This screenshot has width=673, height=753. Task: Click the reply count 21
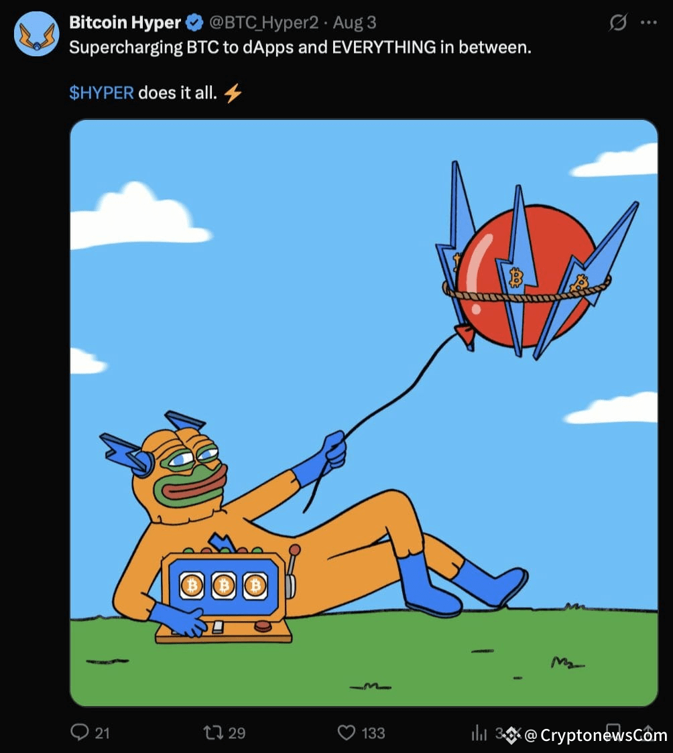(x=103, y=733)
